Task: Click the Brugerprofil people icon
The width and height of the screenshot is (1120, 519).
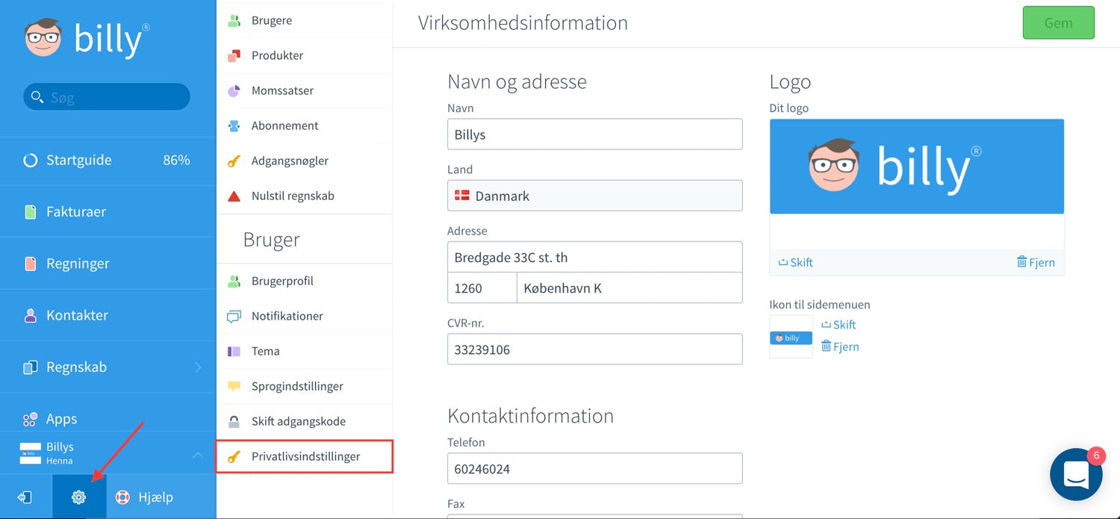Action: [x=234, y=282]
